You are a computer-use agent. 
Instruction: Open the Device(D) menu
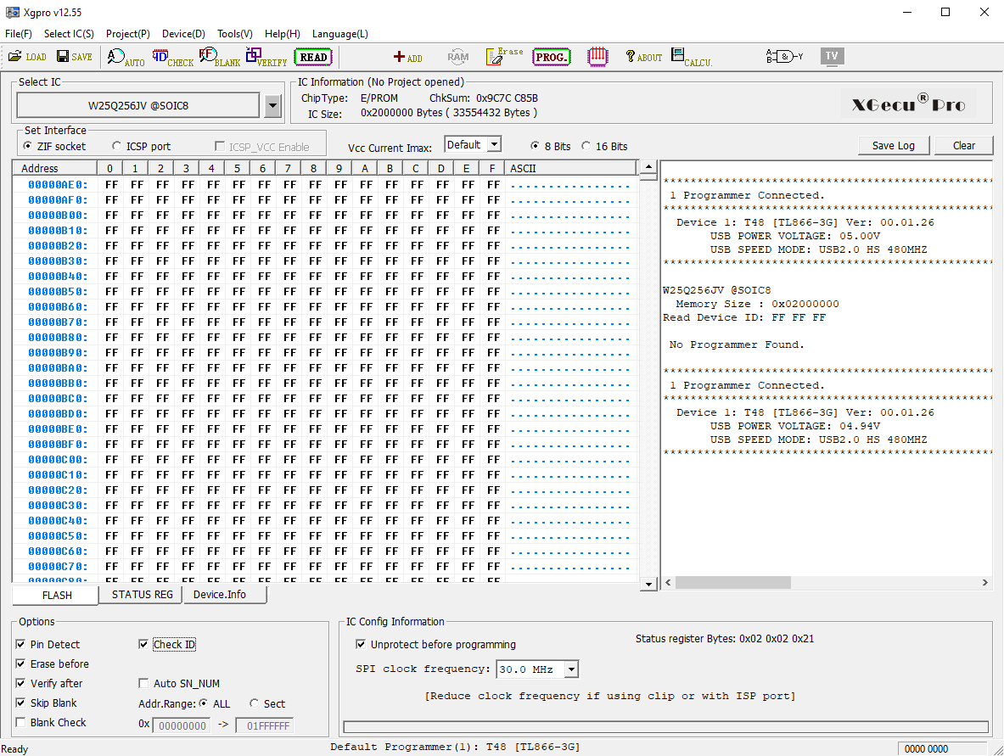click(183, 34)
